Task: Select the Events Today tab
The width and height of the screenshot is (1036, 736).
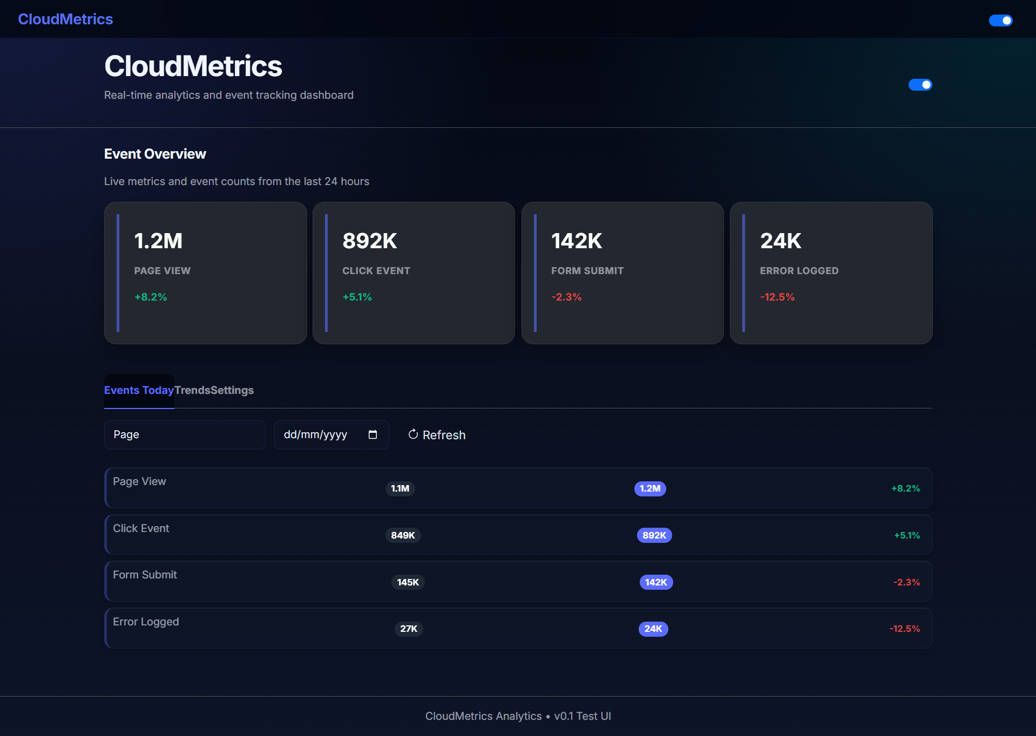Action: tap(139, 390)
